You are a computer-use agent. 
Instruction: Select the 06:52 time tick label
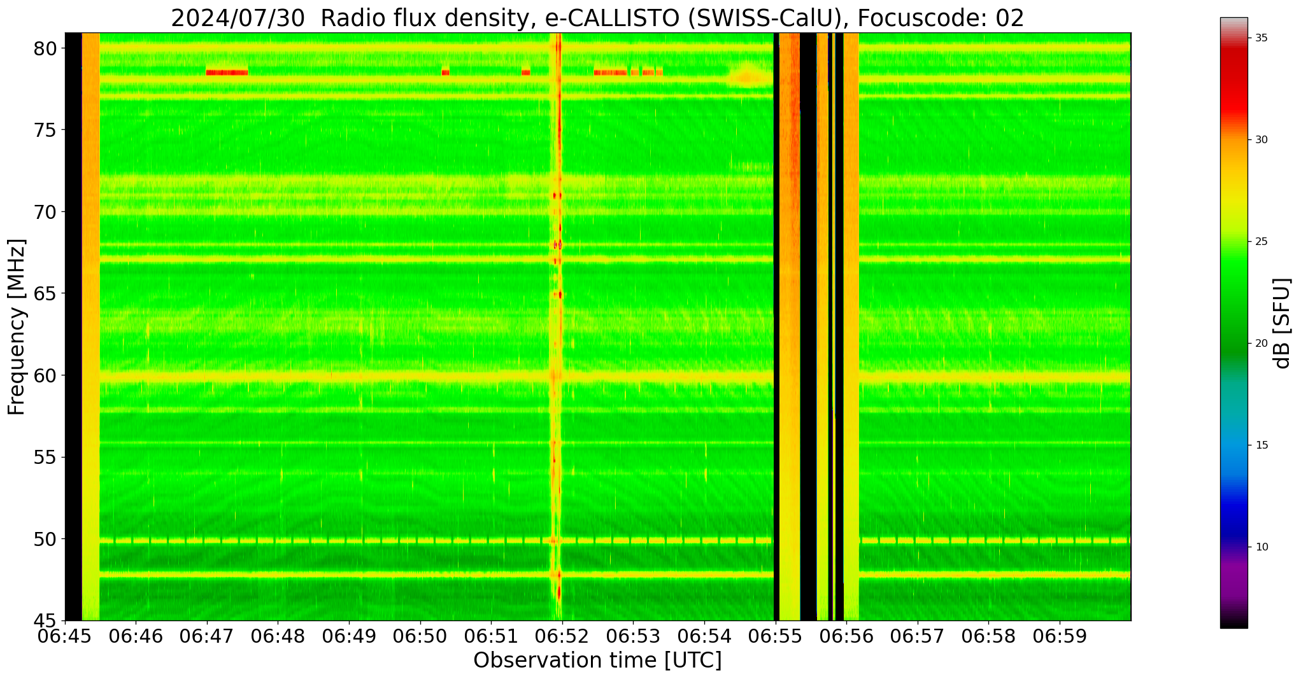(562, 636)
